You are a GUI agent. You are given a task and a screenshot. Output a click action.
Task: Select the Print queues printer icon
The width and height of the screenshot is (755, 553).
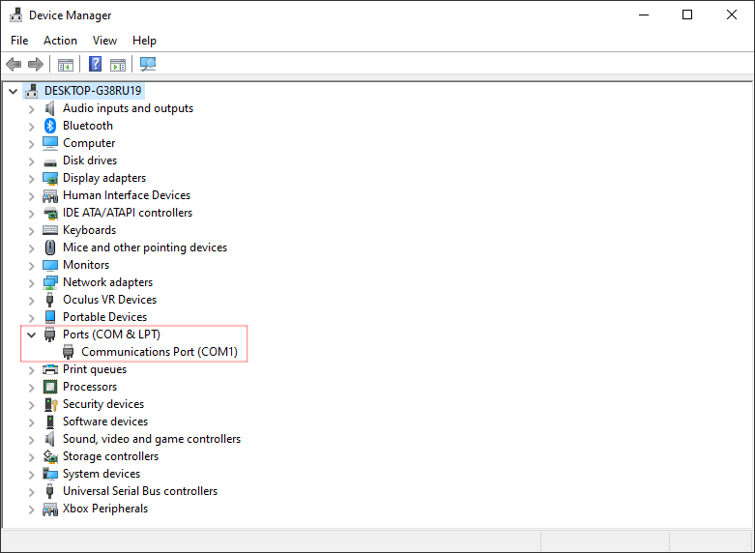point(50,369)
